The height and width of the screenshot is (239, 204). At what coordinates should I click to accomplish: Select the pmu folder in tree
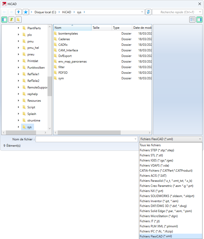tap(28, 41)
